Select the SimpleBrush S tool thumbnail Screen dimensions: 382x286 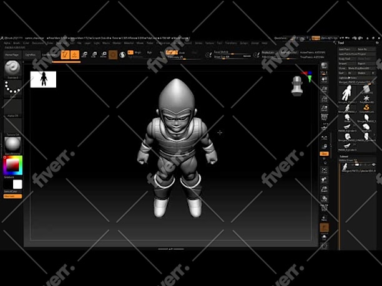pos(366,108)
